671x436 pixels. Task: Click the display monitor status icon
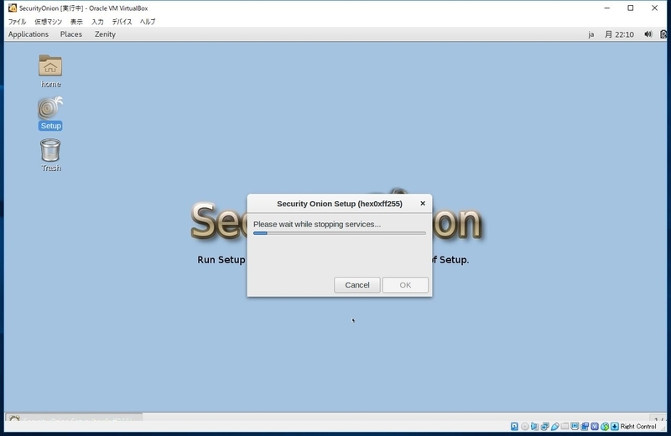coord(575,426)
